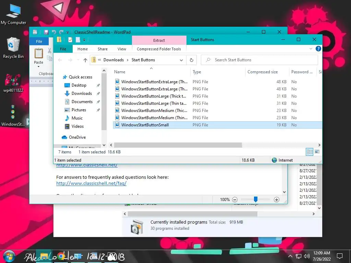Expand the Paste dropdown arrow in WordPad
351x263 pixels.
click(38, 67)
